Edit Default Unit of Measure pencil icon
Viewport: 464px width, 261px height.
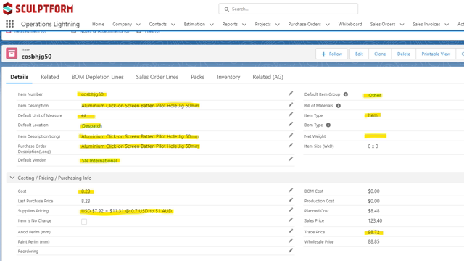pos(291,115)
